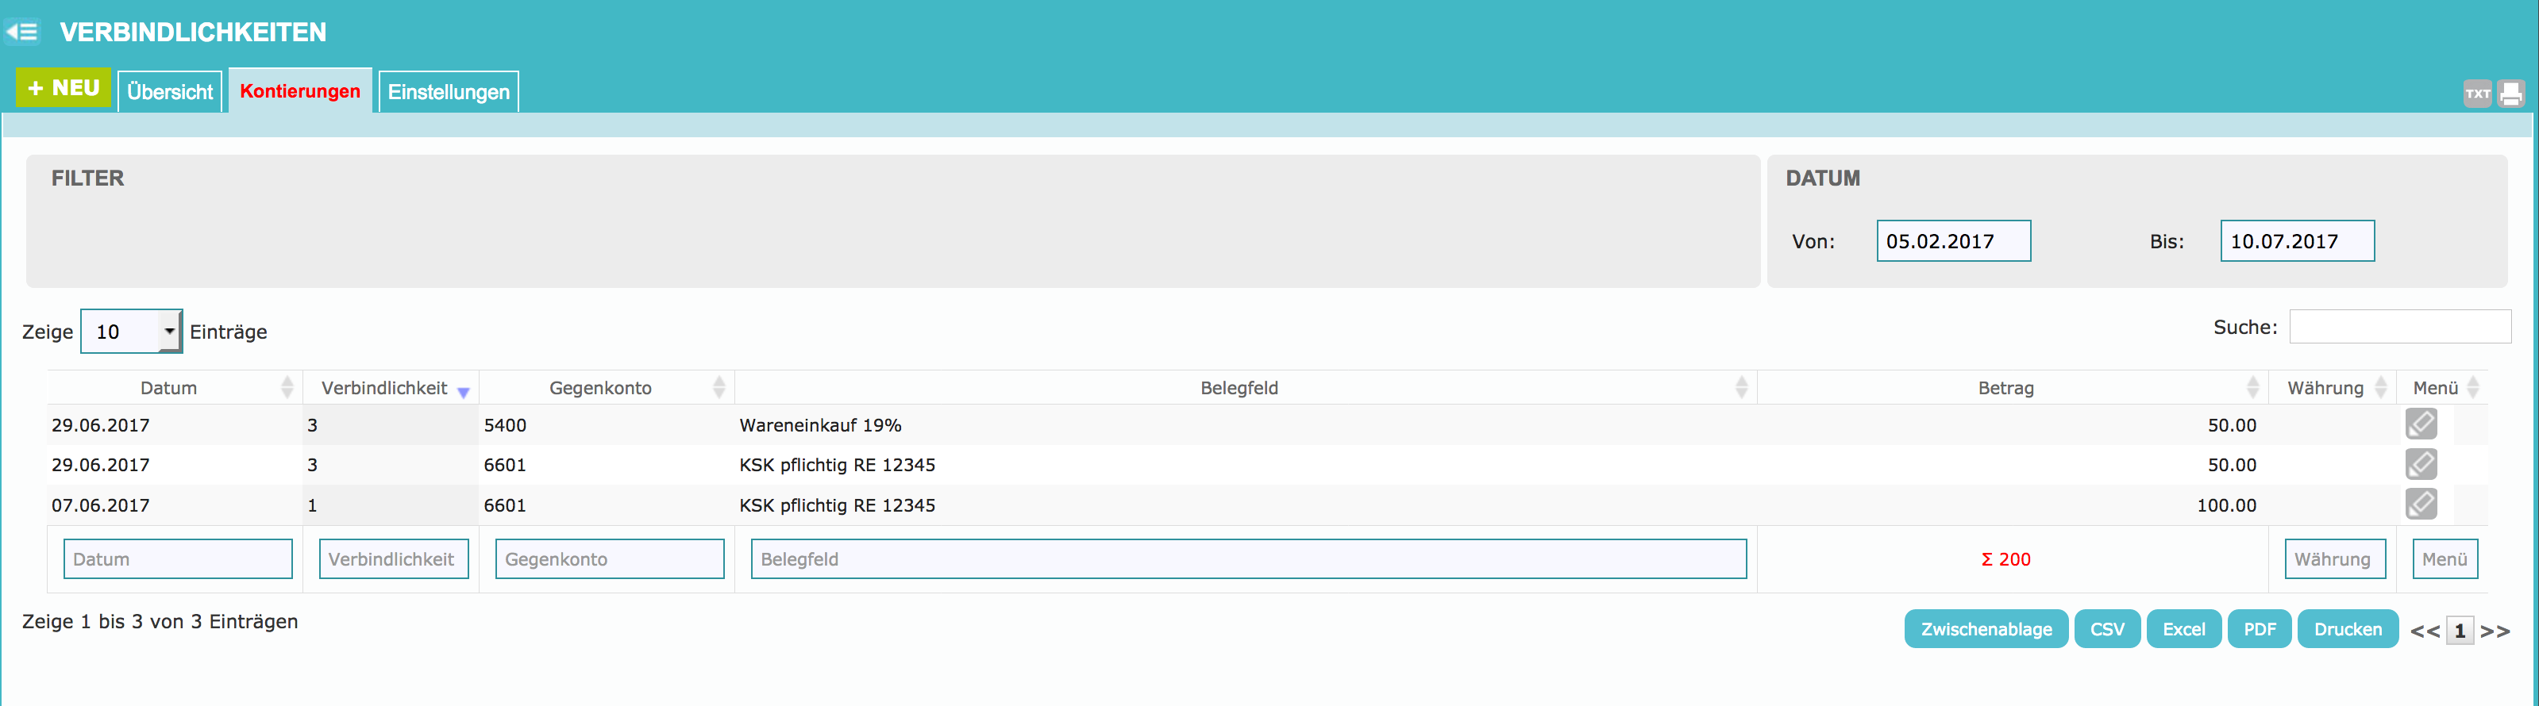Open the Einstellungen tab

[x=449, y=91]
